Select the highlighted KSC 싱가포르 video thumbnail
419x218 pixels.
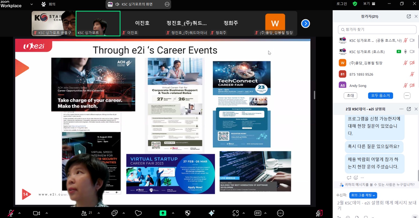(98, 23)
